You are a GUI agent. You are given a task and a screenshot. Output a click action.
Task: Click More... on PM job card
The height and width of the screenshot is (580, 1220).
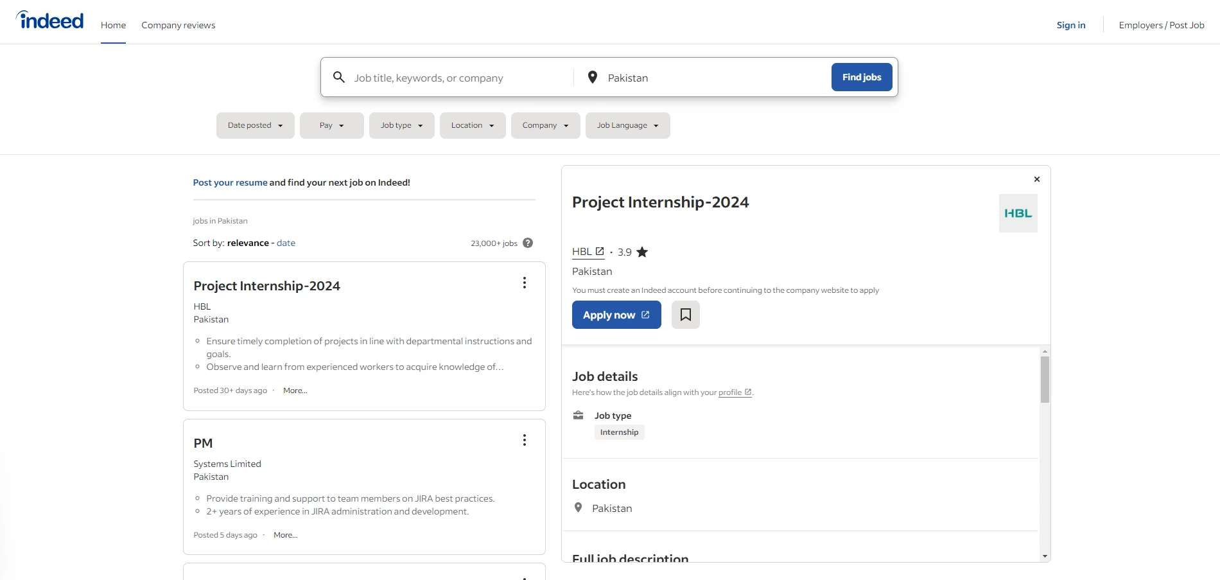286,535
